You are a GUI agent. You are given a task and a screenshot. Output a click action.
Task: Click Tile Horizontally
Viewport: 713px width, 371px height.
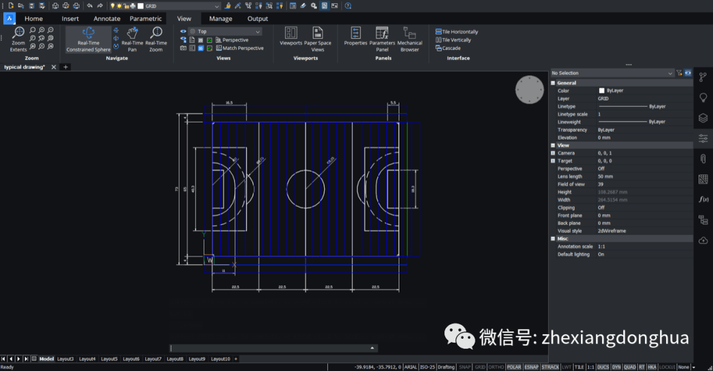(457, 32)
